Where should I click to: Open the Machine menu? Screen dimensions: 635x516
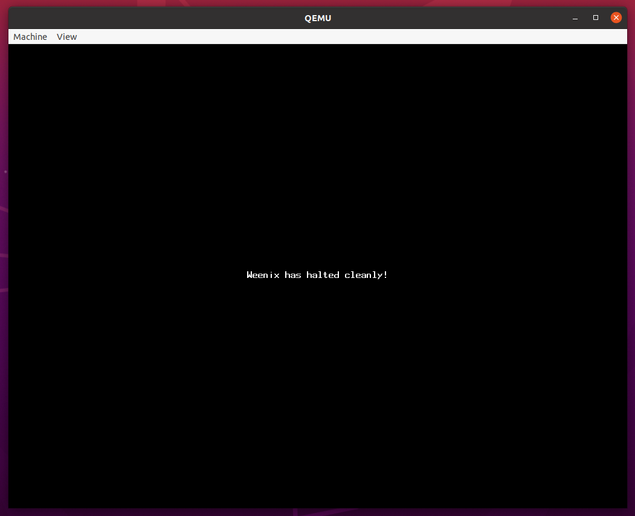tap(30, 37)
